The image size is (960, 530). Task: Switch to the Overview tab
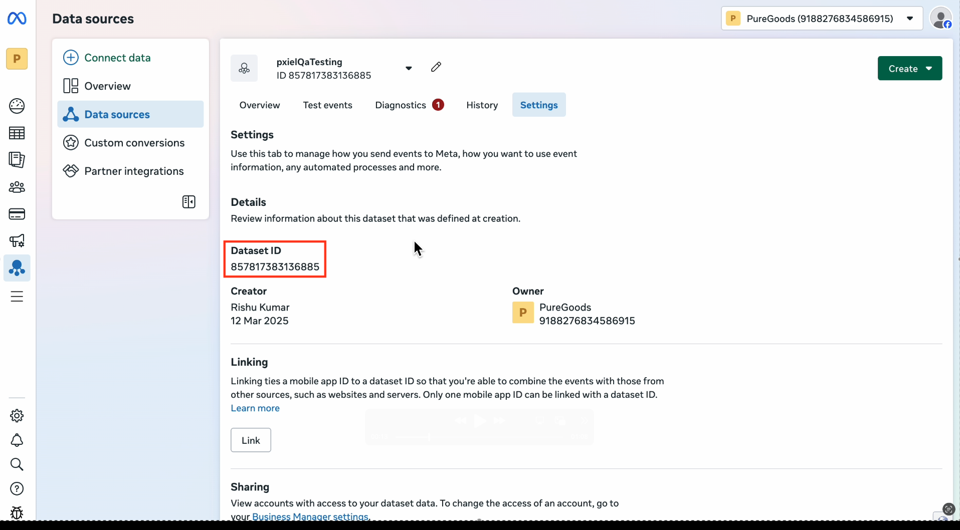tap(260, 105)
